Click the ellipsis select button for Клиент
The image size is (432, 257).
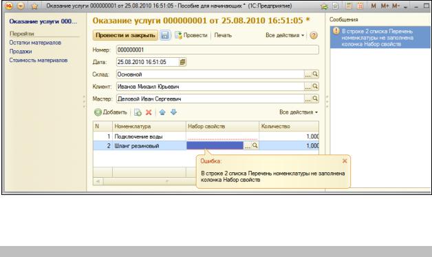coord(307,87)
